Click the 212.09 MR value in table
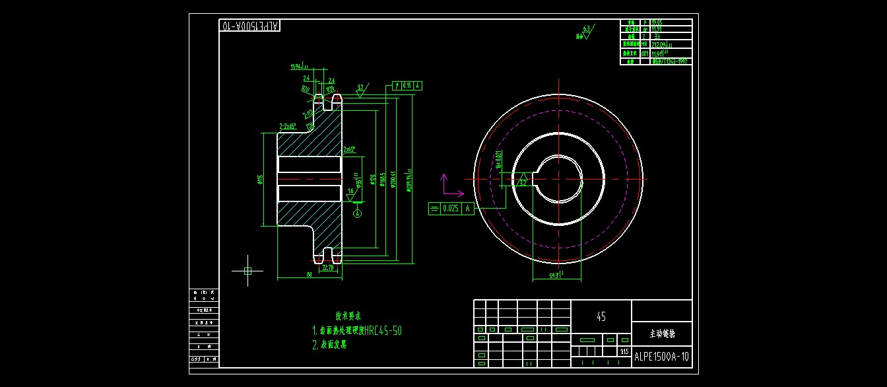Image resolution: width=887 pixels, height=387 pixels. tap(661, 44)
